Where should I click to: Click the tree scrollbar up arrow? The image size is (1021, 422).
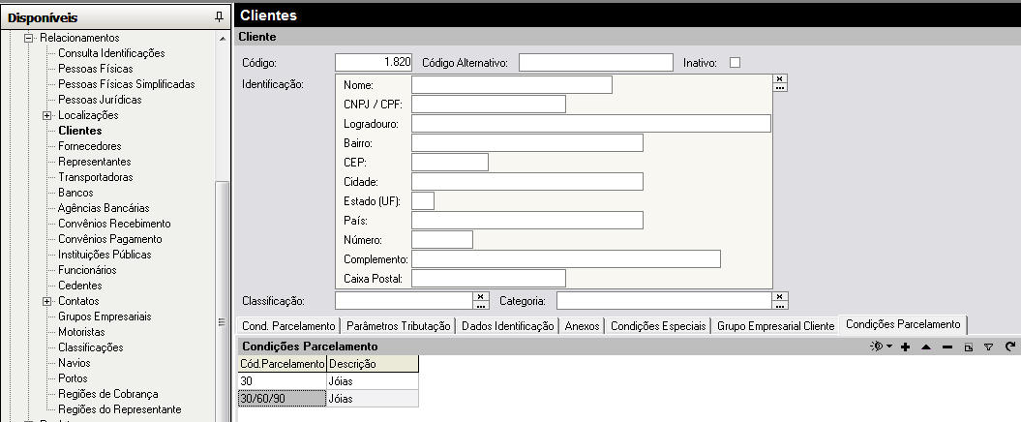click(x=222, y=38)
